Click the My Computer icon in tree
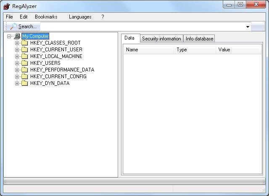The width and height of the screenshot is (269, 196). (17, 36)
